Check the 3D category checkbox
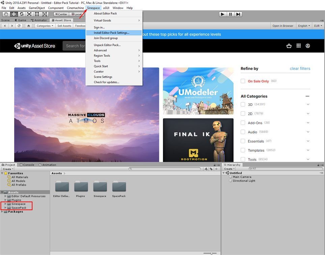Image resolution: width=325 pixels, height=255 pixels. 243,104
